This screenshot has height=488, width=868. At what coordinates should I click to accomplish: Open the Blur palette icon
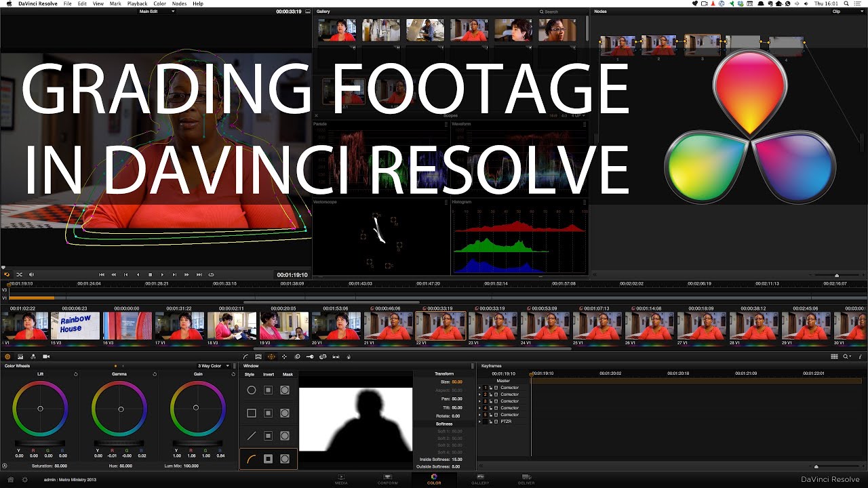(298, 357)
